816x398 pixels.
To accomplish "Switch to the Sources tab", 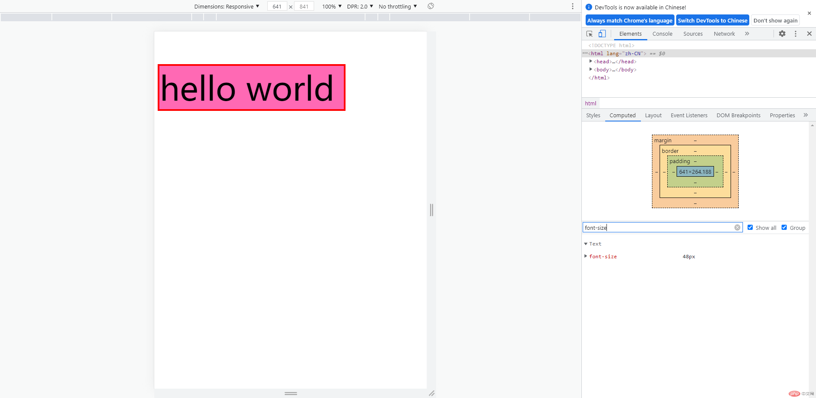I will point(693,34).
